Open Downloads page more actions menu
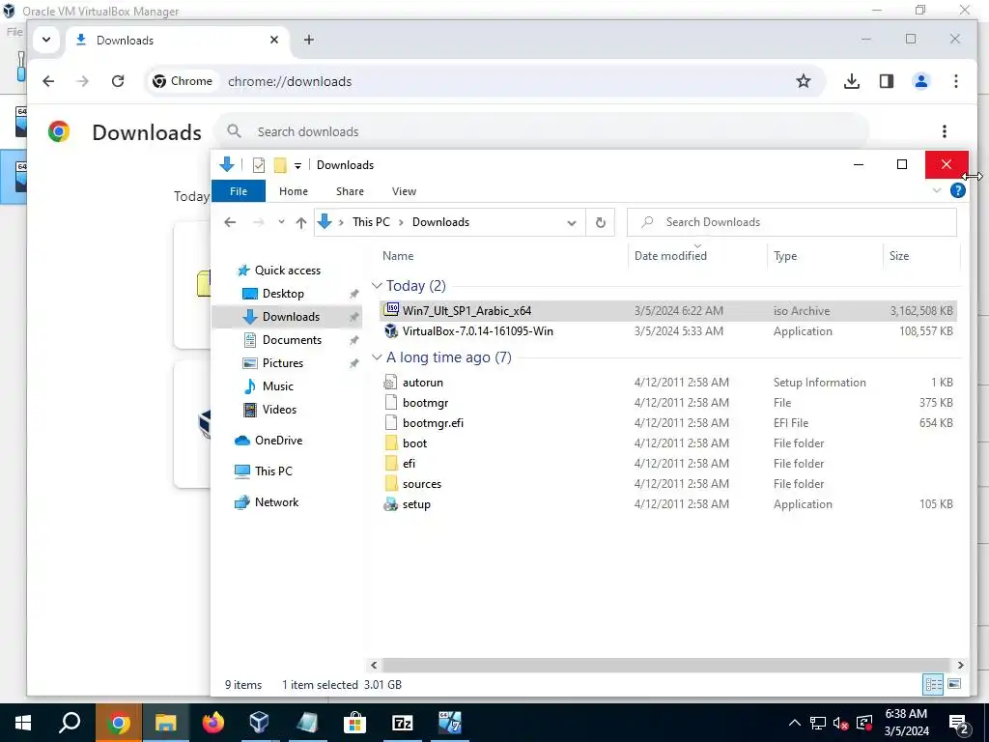The image size is (989, 742). point(945,131)
